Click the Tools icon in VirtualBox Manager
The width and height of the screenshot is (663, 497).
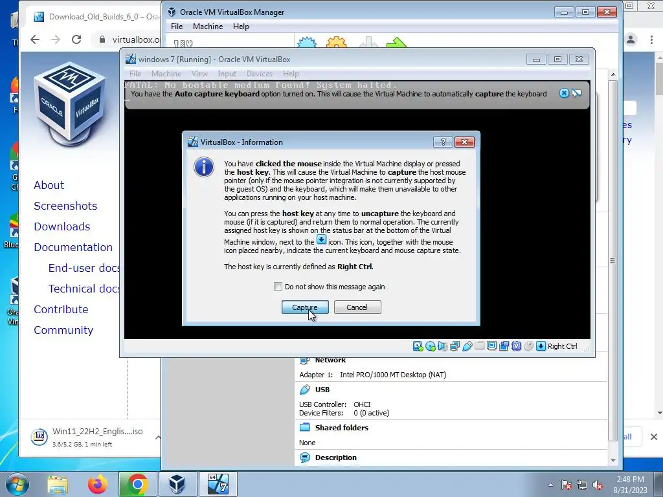click(183, 43)
